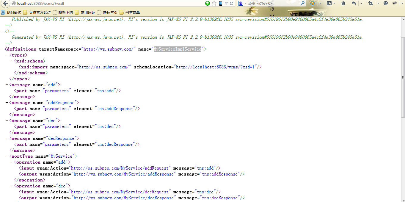Open dropdown arrow beside the star badge icon
This screenshot has height=202, width=405.
point(320,4)
